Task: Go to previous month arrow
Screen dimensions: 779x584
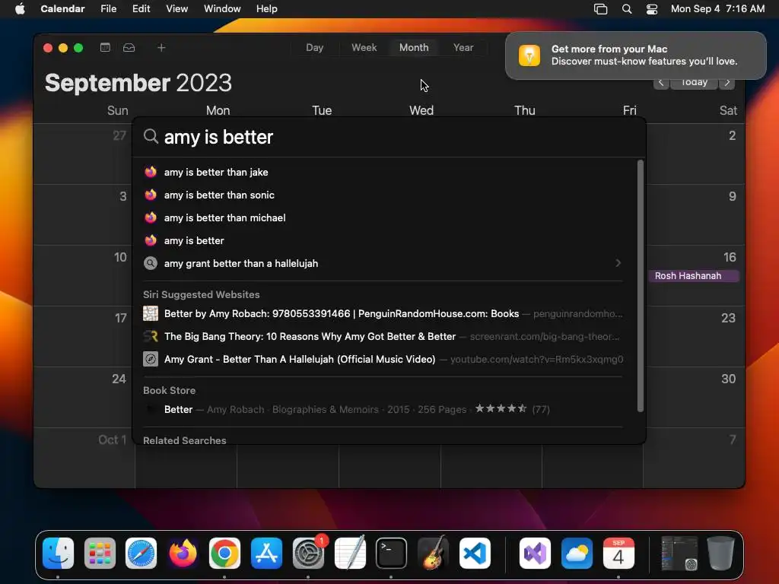Action: [661, 82]
